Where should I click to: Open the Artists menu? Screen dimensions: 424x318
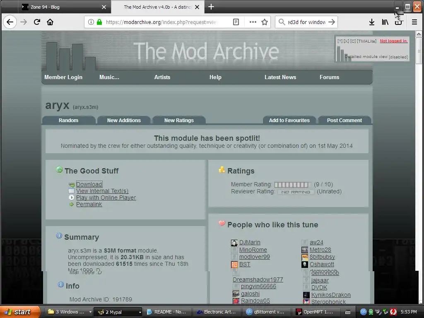coord(162,77)
